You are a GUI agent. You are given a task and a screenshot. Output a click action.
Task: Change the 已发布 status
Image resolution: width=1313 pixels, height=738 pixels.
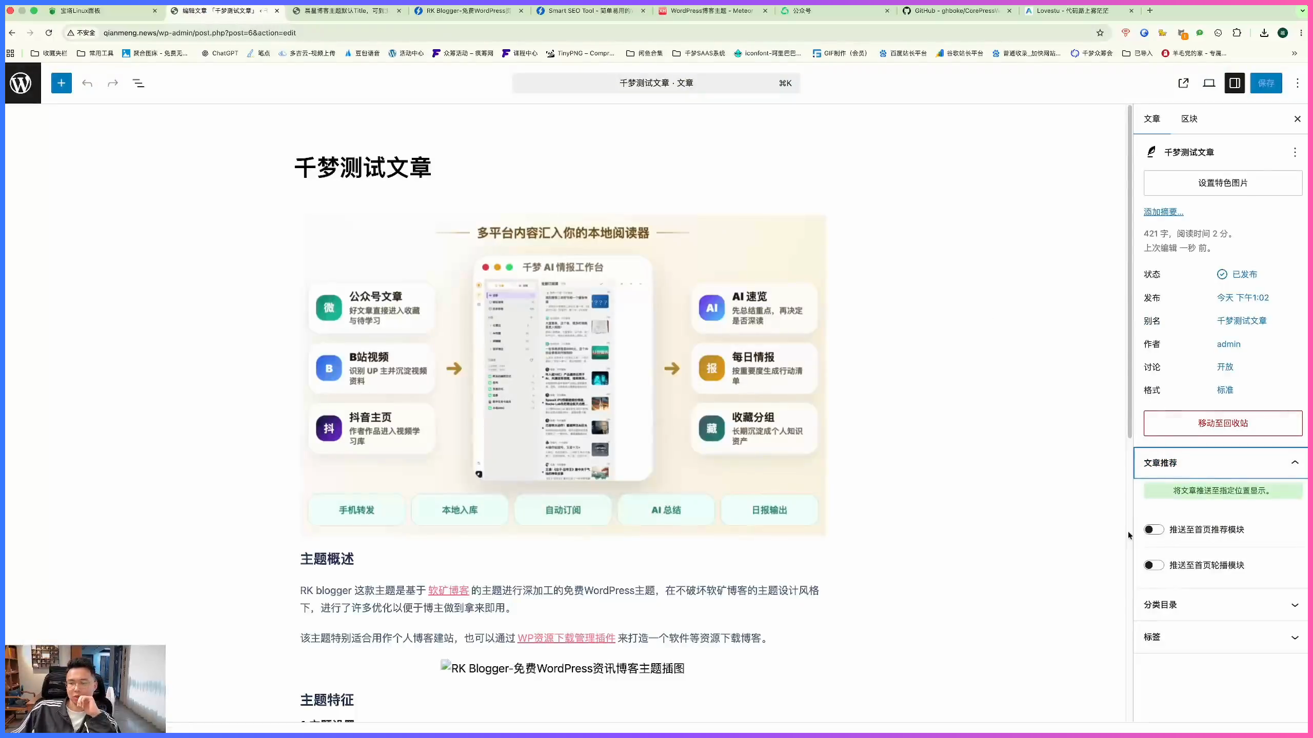[1237, 274]
